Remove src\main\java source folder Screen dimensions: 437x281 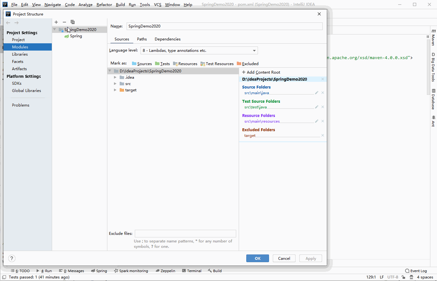tap(323, 93)
